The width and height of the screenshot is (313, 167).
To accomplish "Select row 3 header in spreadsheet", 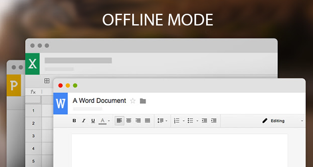I will pos(33,136).
